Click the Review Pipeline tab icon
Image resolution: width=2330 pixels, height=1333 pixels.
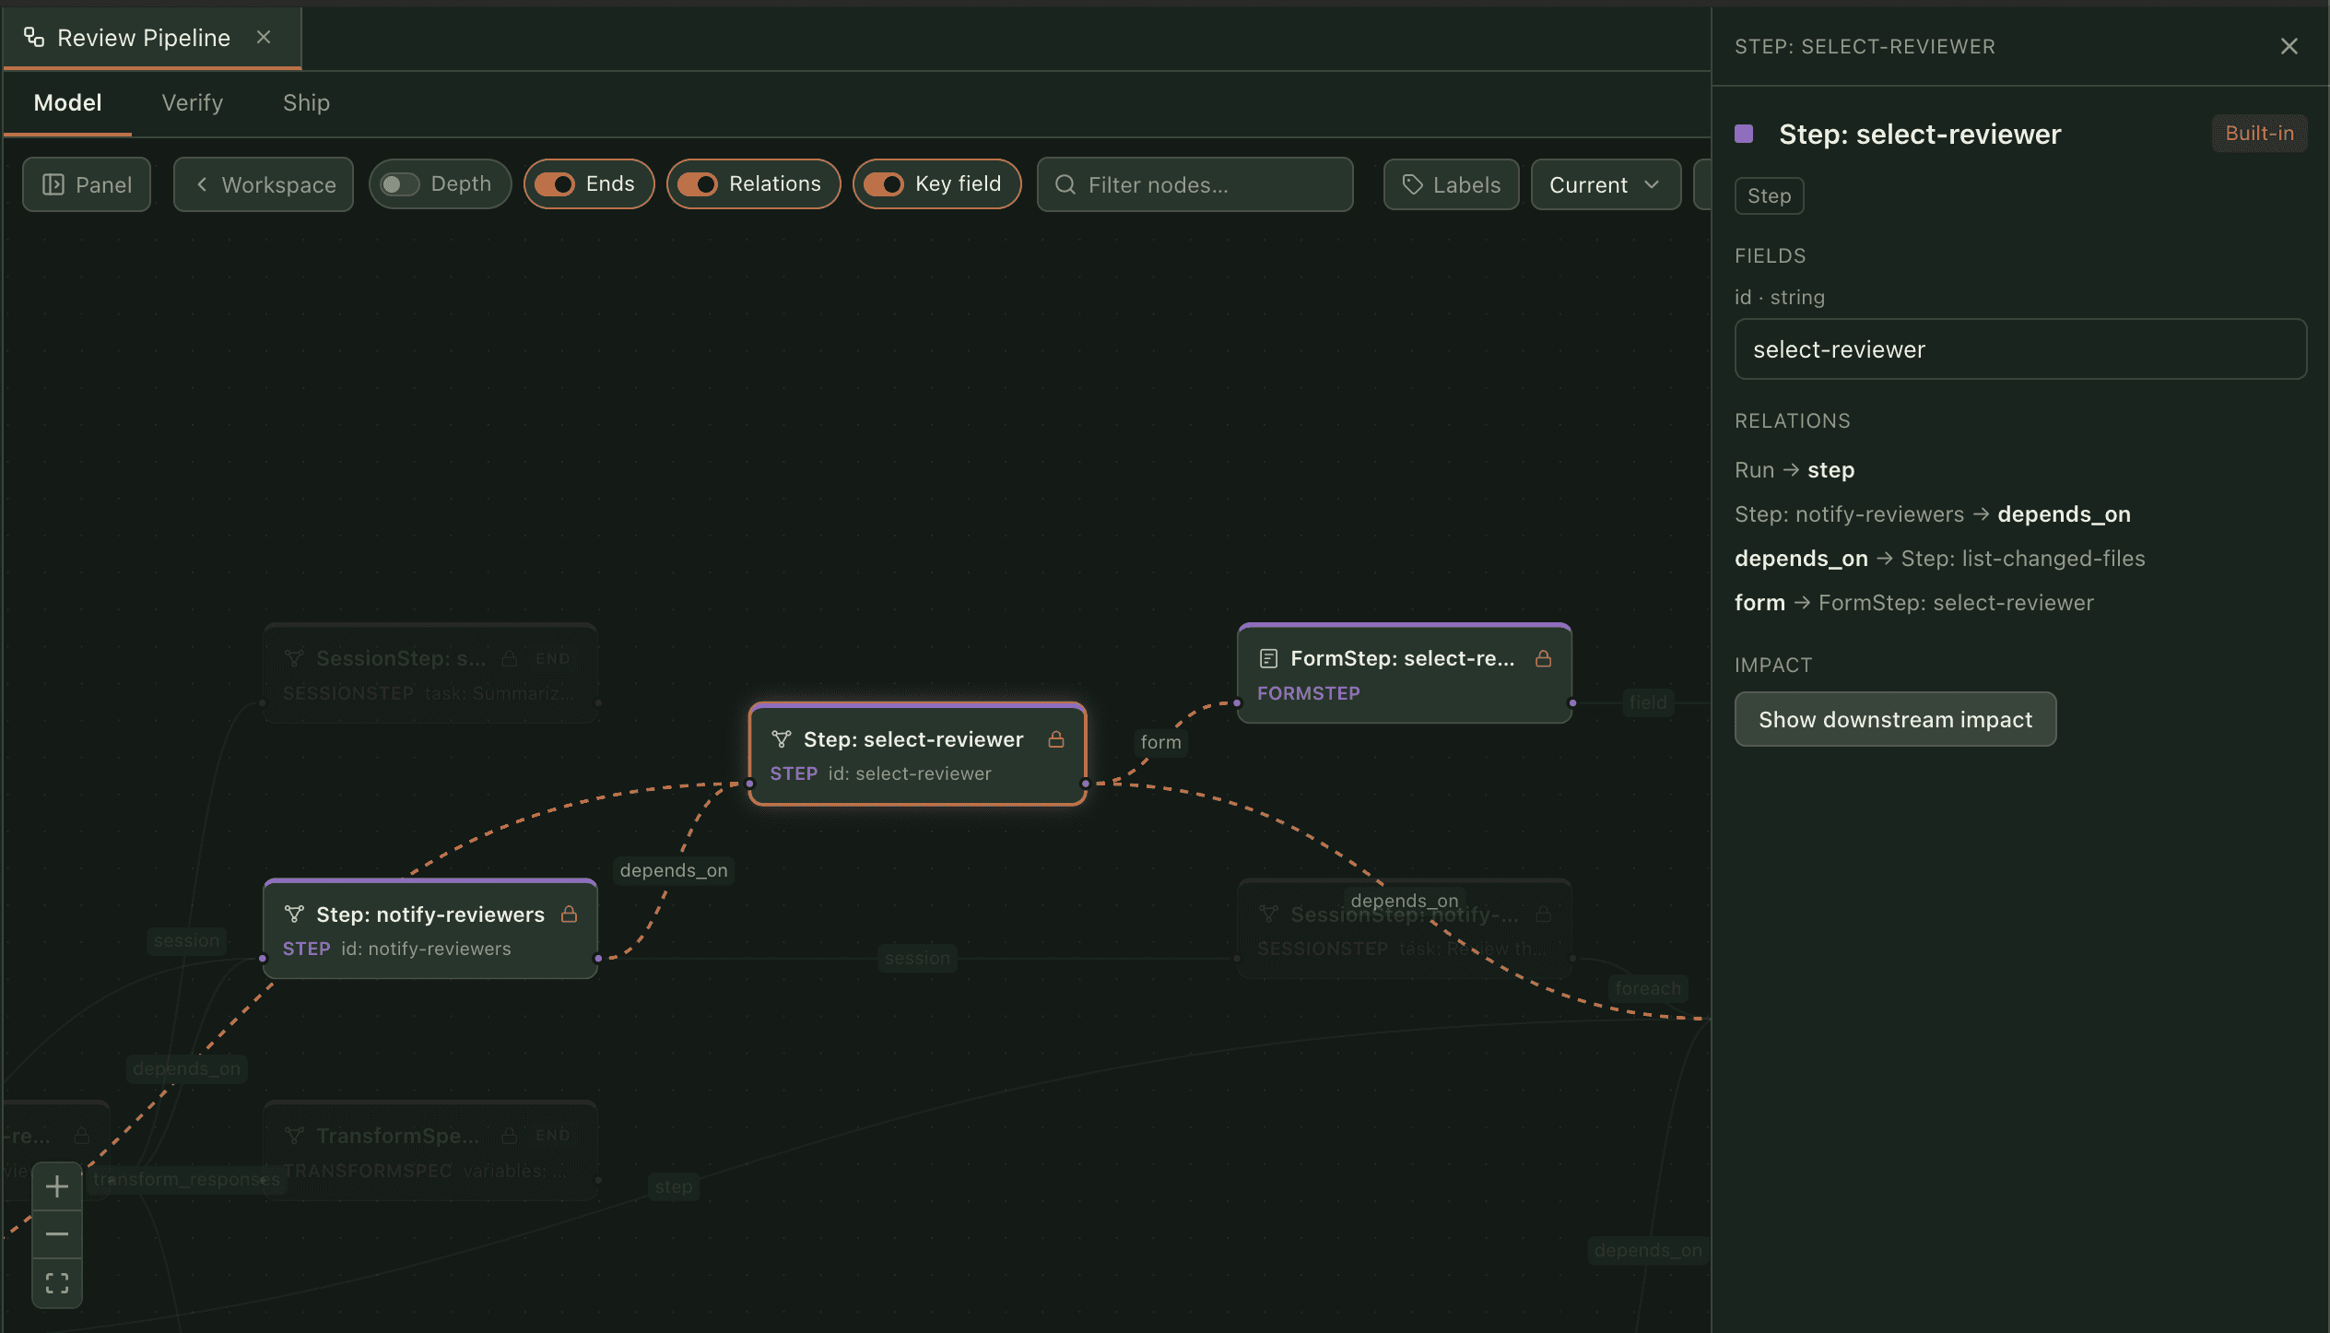(x=34, y=37)
